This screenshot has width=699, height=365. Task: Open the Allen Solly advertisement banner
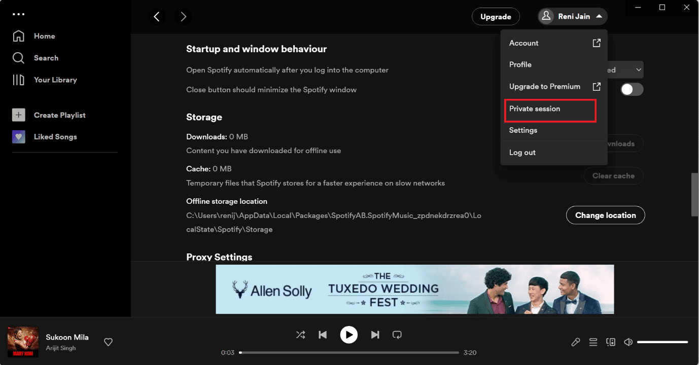tap(415, 289)
